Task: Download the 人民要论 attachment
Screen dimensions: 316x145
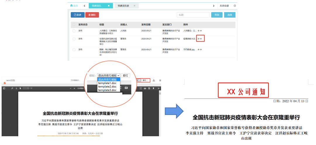Action: [198, 31]
